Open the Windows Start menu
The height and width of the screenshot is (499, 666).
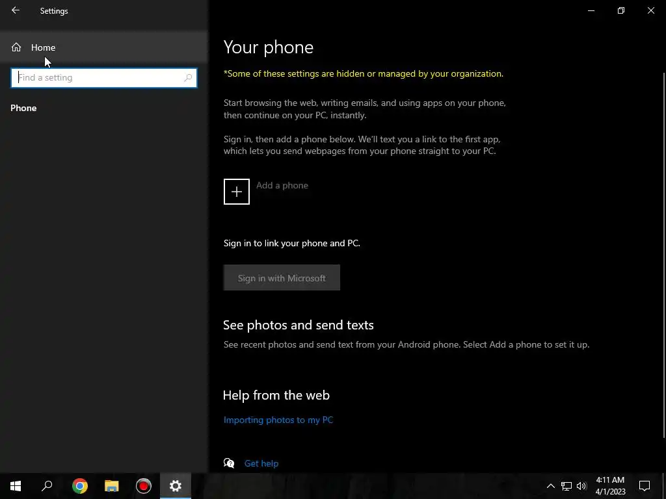click(x=16, y=486)
